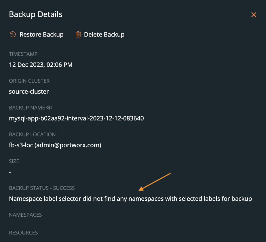266x242 pixels.
Task: Click the Restore Backup clock icon
Action: (13, 35)
